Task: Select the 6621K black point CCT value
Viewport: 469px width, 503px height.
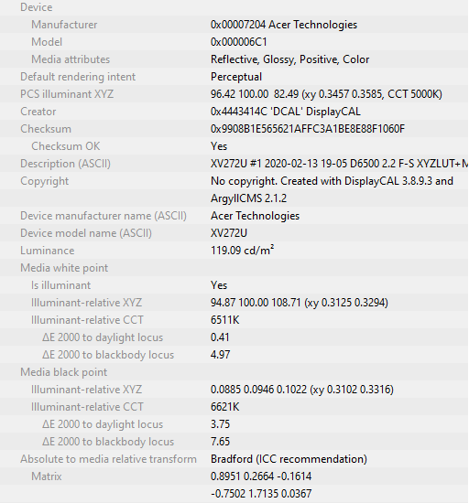Action: [x=224, y=407]
